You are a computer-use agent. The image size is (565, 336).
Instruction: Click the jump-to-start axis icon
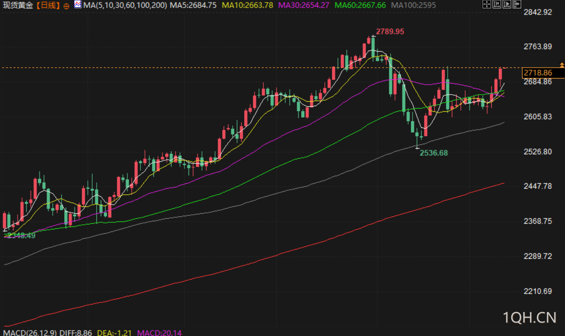[496, 5]
